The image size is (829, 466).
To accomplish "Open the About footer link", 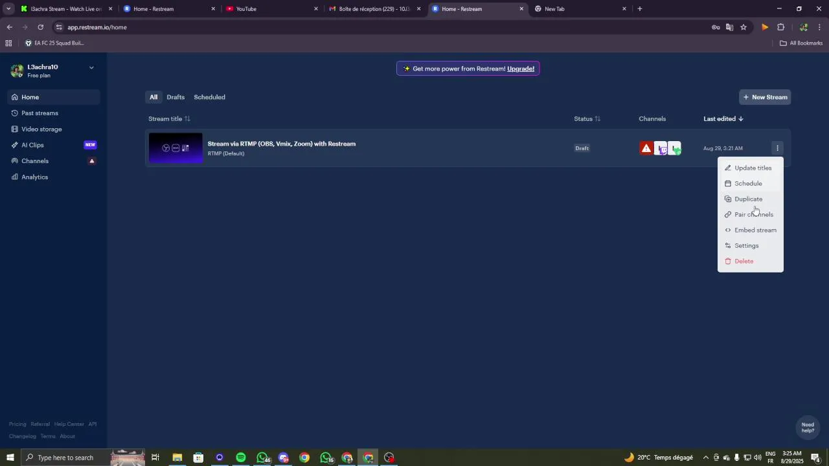I will 67,436.
